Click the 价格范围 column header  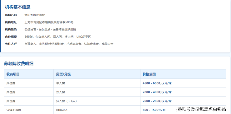tap(183, 74)
